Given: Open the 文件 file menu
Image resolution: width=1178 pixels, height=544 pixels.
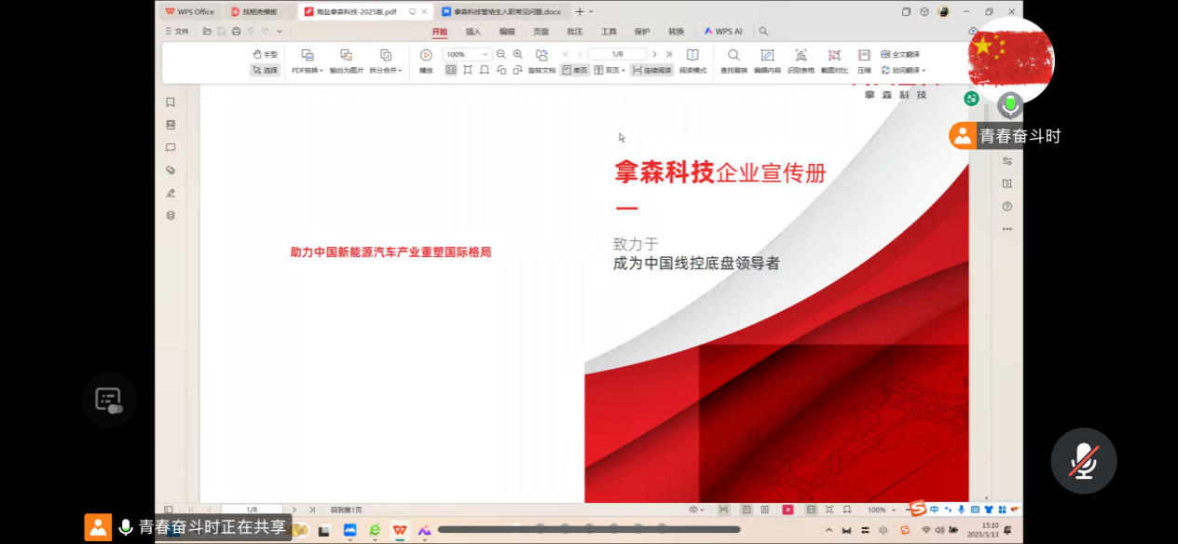Looking at the screenshot, I should tap(176, 32).
